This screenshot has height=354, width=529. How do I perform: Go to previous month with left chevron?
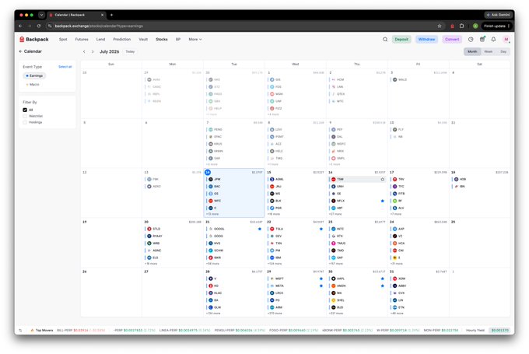point(84,51)
